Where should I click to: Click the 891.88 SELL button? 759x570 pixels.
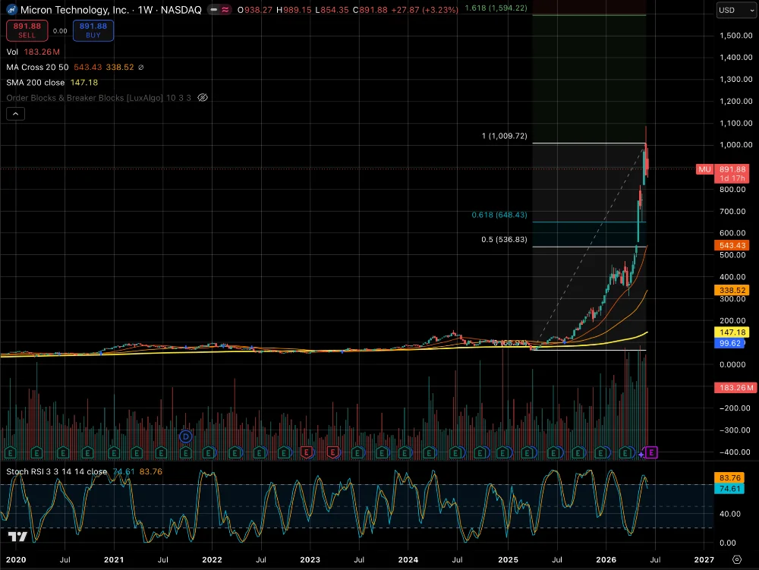coord(27,30)
